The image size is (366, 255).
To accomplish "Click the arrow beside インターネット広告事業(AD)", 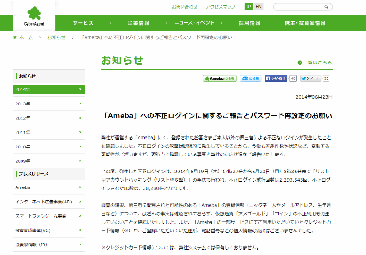I will [80, 202].
